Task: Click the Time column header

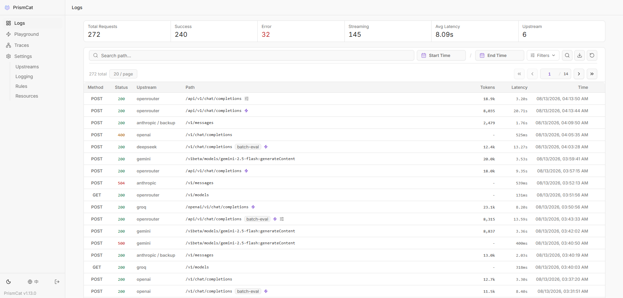Action: 583,87
